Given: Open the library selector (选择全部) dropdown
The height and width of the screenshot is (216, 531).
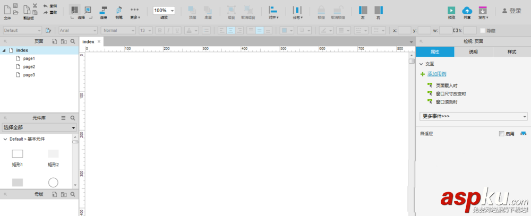Looking at the screenshot, I should [x=39, y=127].
